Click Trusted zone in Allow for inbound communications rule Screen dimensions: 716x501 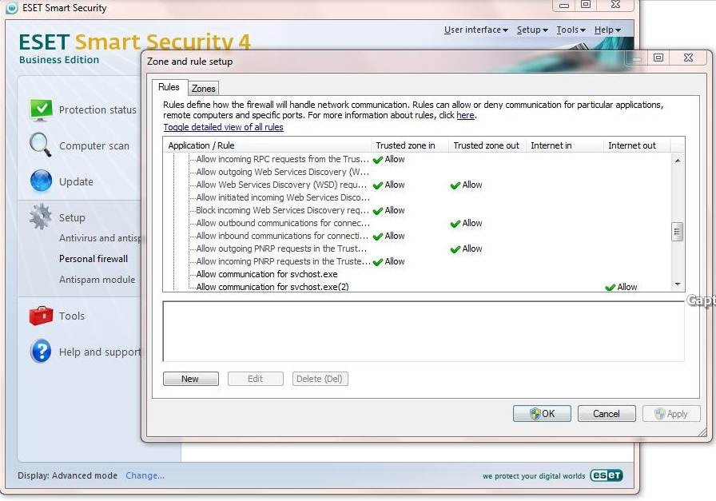(x=389, y=236)
